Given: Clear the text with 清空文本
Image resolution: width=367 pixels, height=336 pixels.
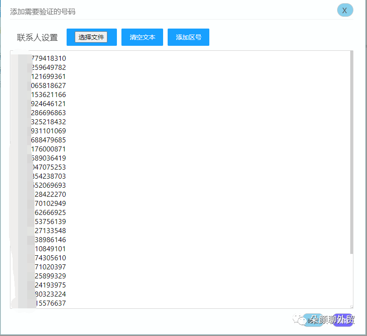Looking at the screenshot, I should [x=142, y=37].
